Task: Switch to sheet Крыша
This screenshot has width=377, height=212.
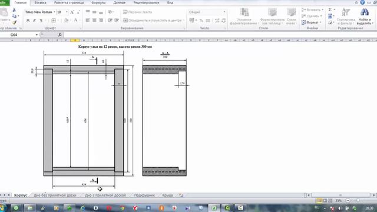Action: pos(167,195)
